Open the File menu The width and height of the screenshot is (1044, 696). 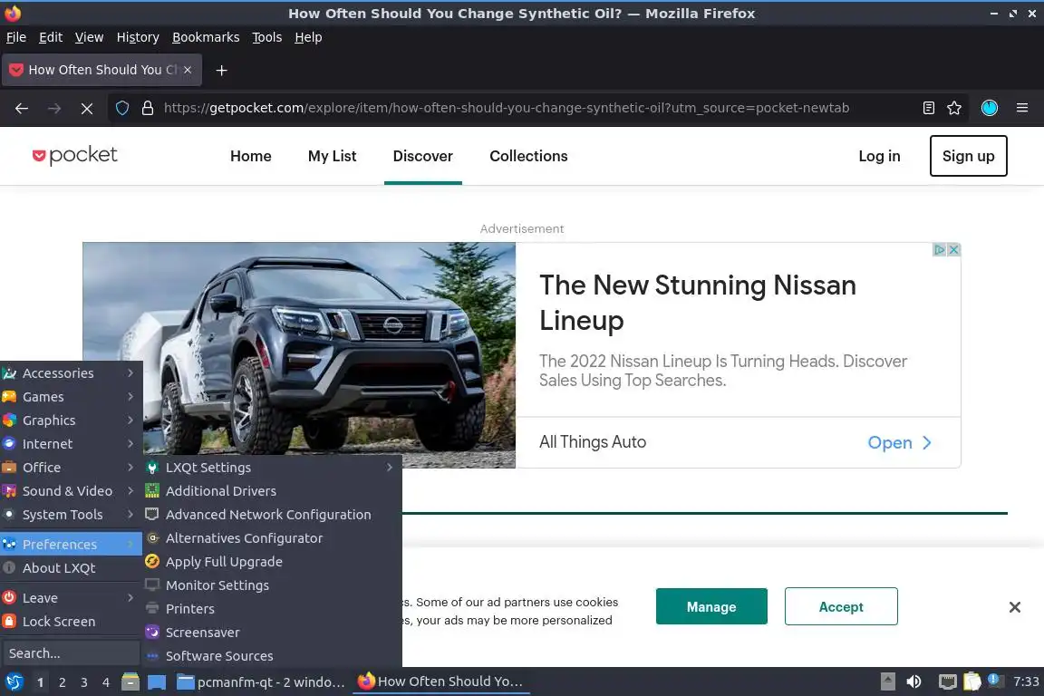[x=16, y=37]
